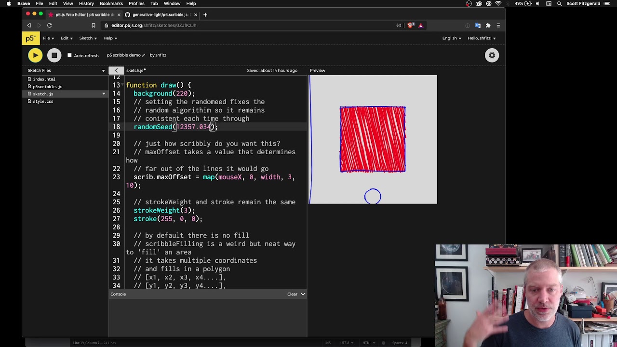This screenshot has height=347, width=617.
Task: Open the p5 editor Edit menu
Action: (67, 38)
